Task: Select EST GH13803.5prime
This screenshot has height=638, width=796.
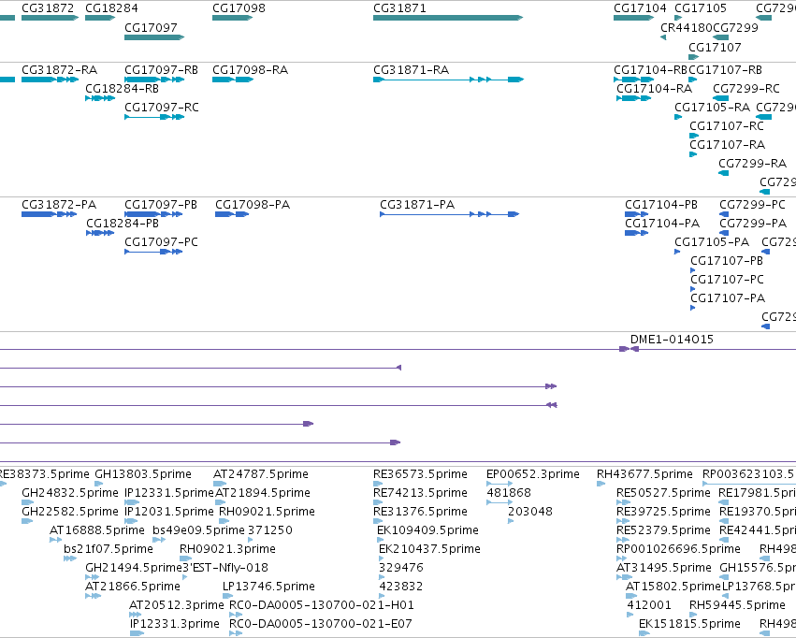Action: coord(99,484)
